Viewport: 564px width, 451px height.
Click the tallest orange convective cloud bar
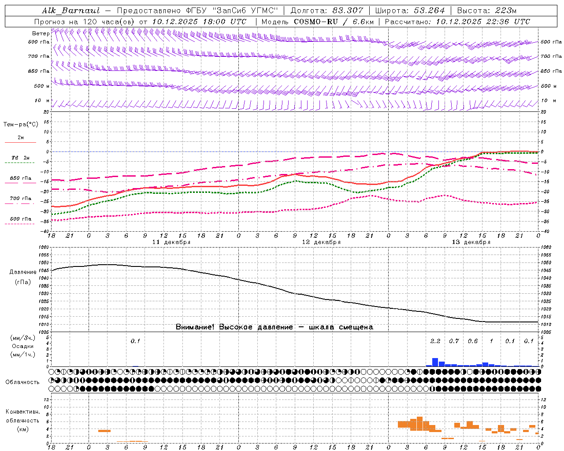click(419, 424)
